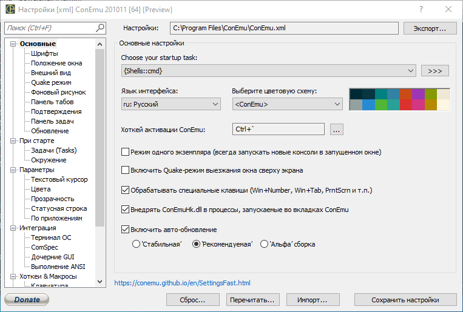The image size is (463, 312).
Task: Click the Сброс... button
Action: tap(192, 300)
